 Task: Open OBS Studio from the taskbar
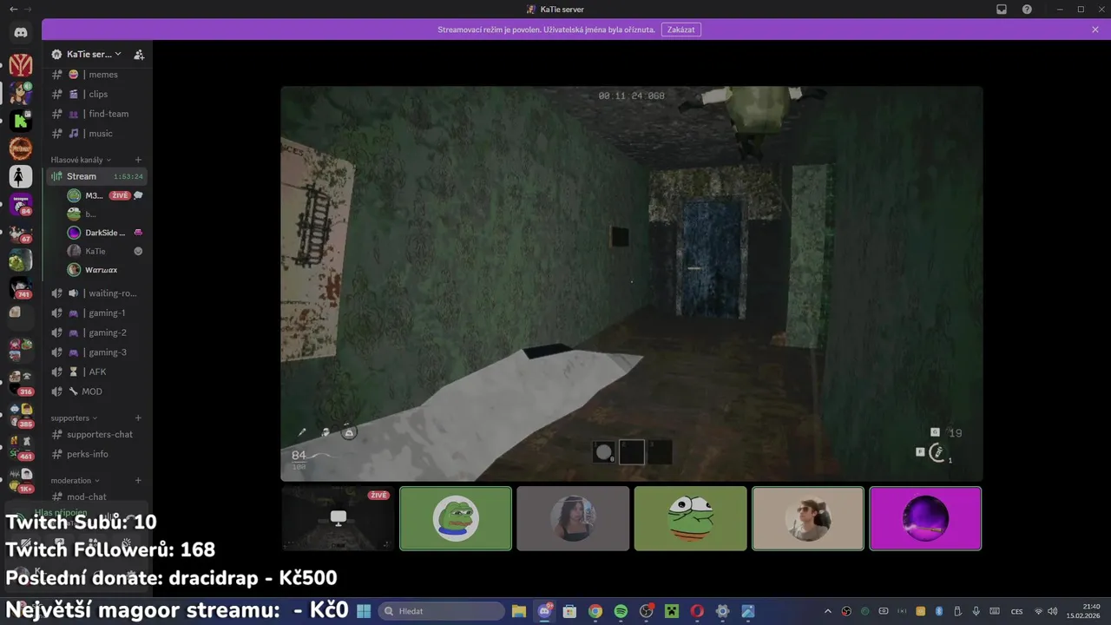click(646, 611)
